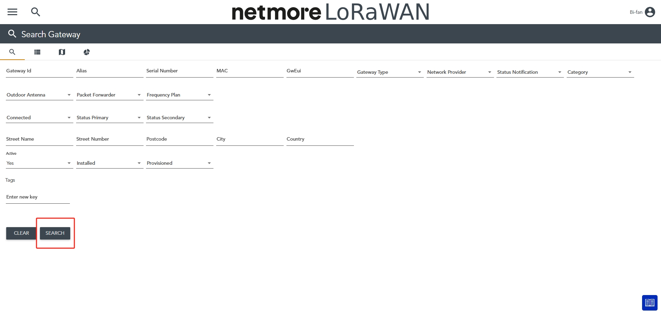661x314 pixels.
Task: Open the Outdoor Antenna dropdown
Action: 40,95
